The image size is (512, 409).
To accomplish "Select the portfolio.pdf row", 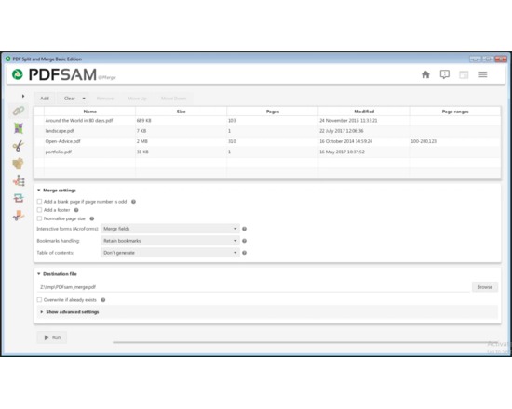I will (267, 152).
